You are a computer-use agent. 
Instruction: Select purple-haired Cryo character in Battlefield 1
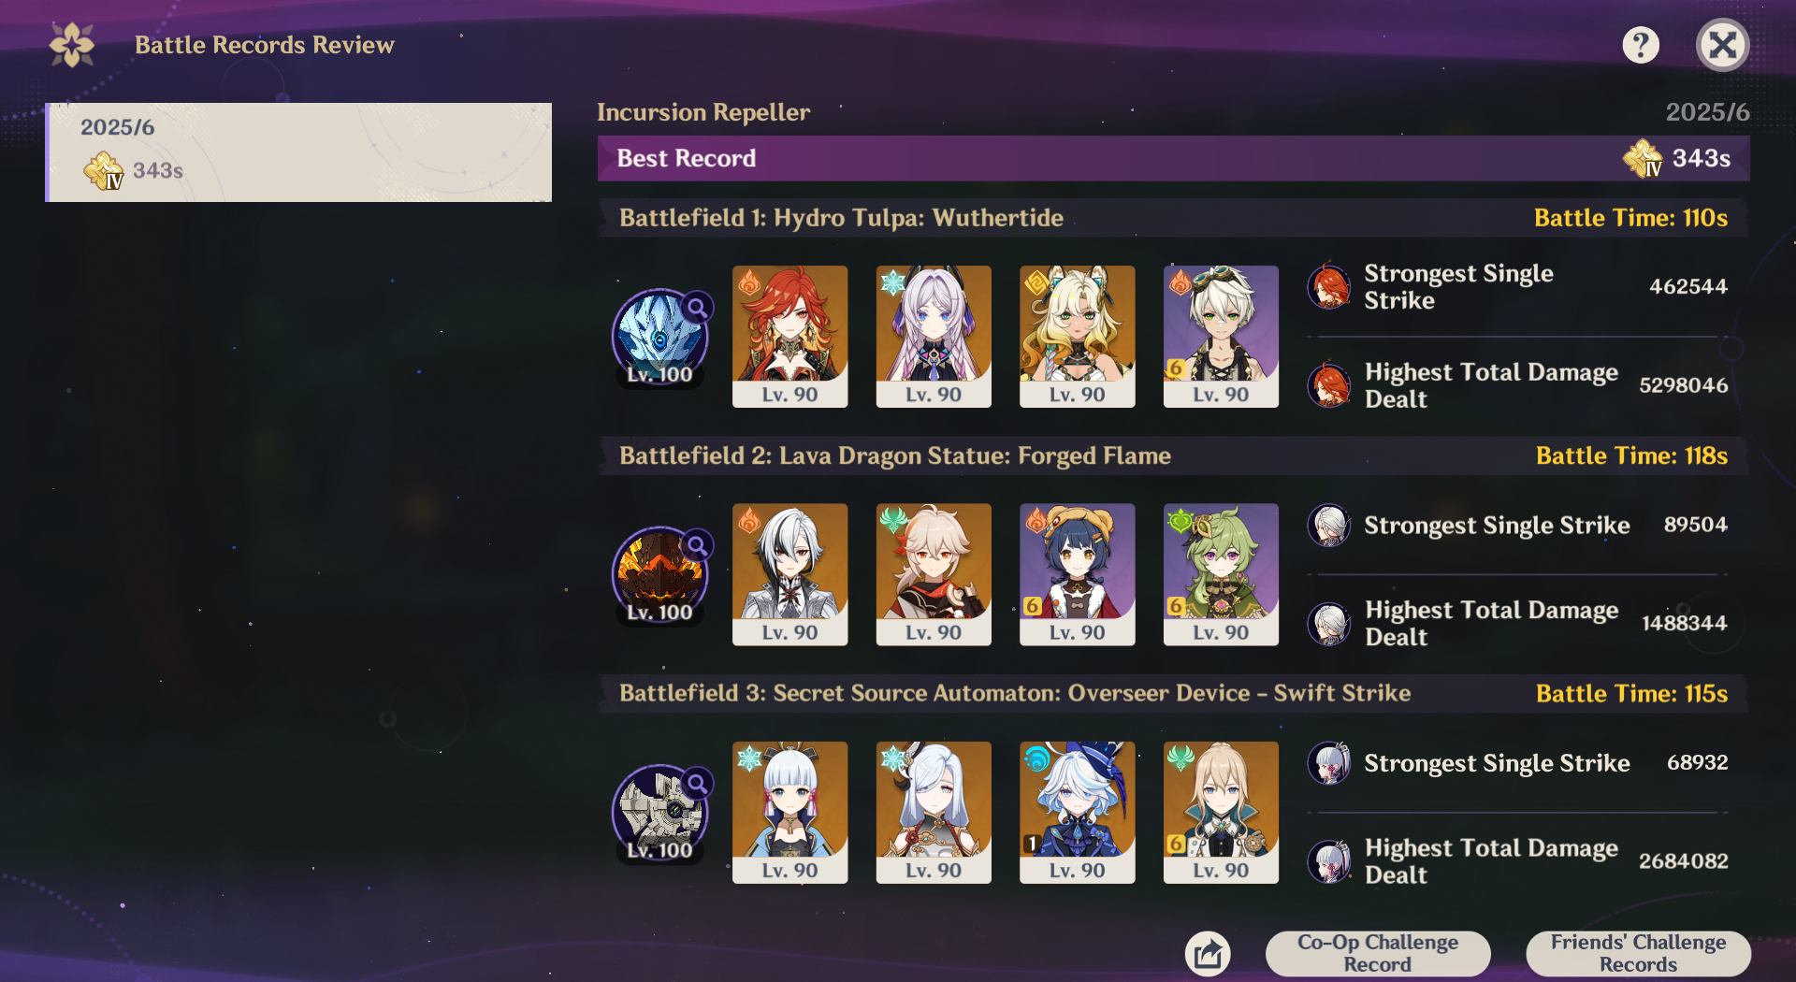pos(934,337)
